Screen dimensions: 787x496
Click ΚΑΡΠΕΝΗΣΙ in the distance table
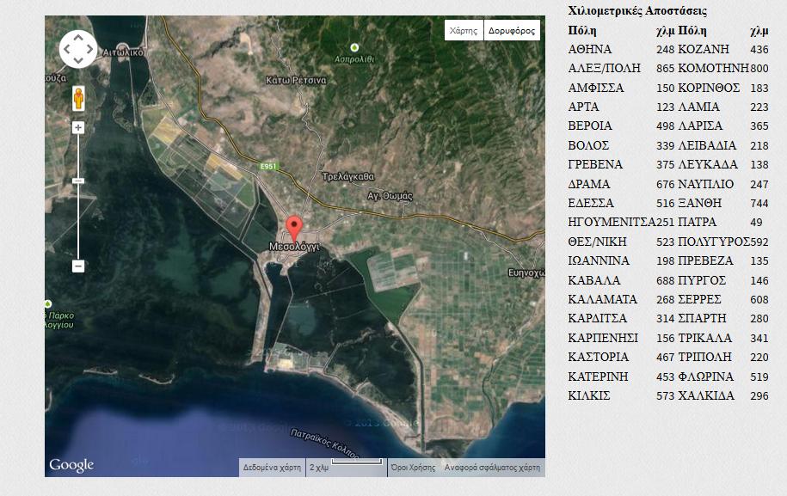coord(603,338)
